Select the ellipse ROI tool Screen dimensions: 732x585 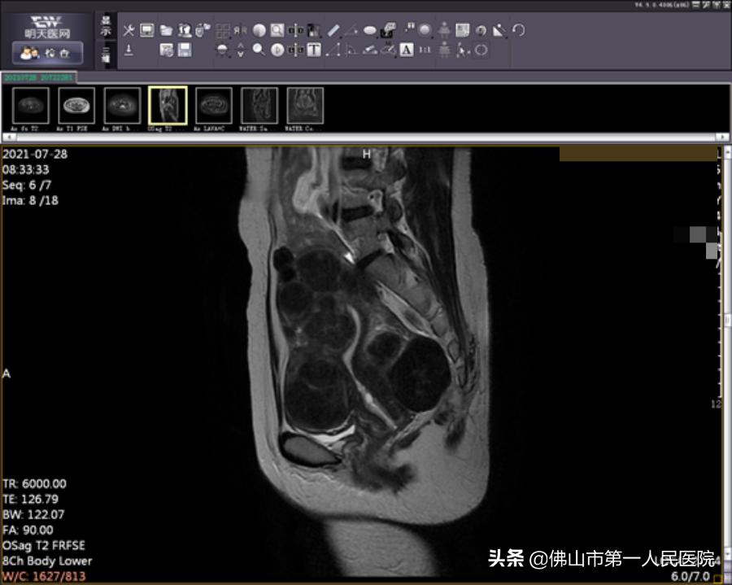tap(370, 31)
